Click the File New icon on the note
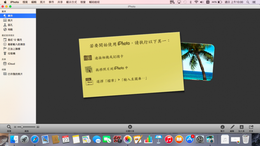 [89, 81]
